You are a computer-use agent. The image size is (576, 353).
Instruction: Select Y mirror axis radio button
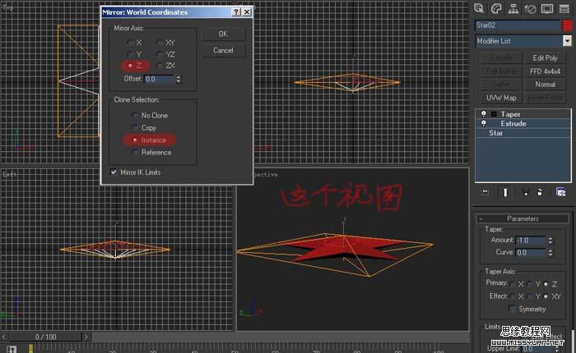pos(130,54)
